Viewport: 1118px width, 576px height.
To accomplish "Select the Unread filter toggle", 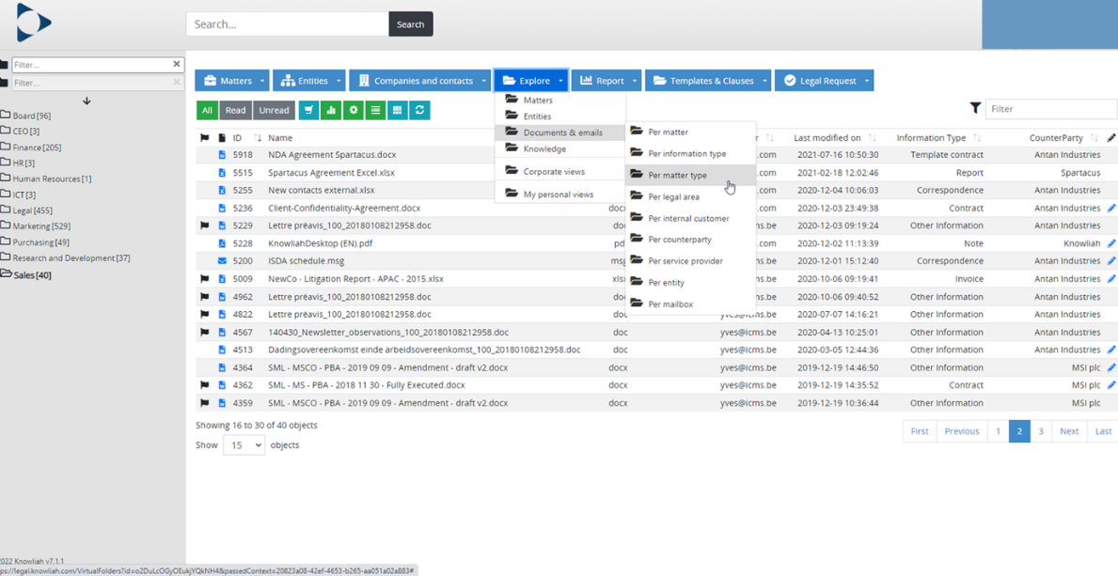I will [273, 110].
